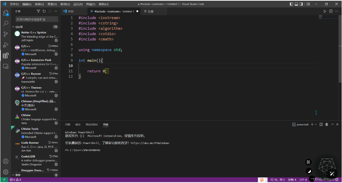Open the Remote Explorer icon in activity bar
The image size is (342, 183).
pos(6,66)
